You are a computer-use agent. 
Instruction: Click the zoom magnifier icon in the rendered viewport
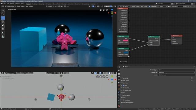coord(107,10)
